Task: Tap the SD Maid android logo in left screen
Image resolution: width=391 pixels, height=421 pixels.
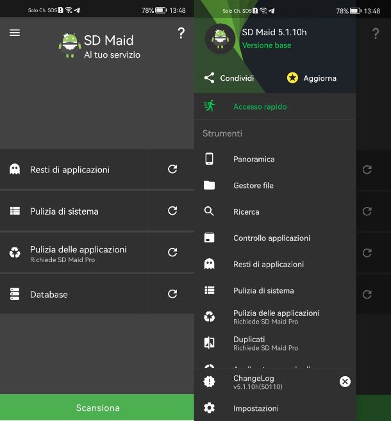Action: (x=70, y=45)
